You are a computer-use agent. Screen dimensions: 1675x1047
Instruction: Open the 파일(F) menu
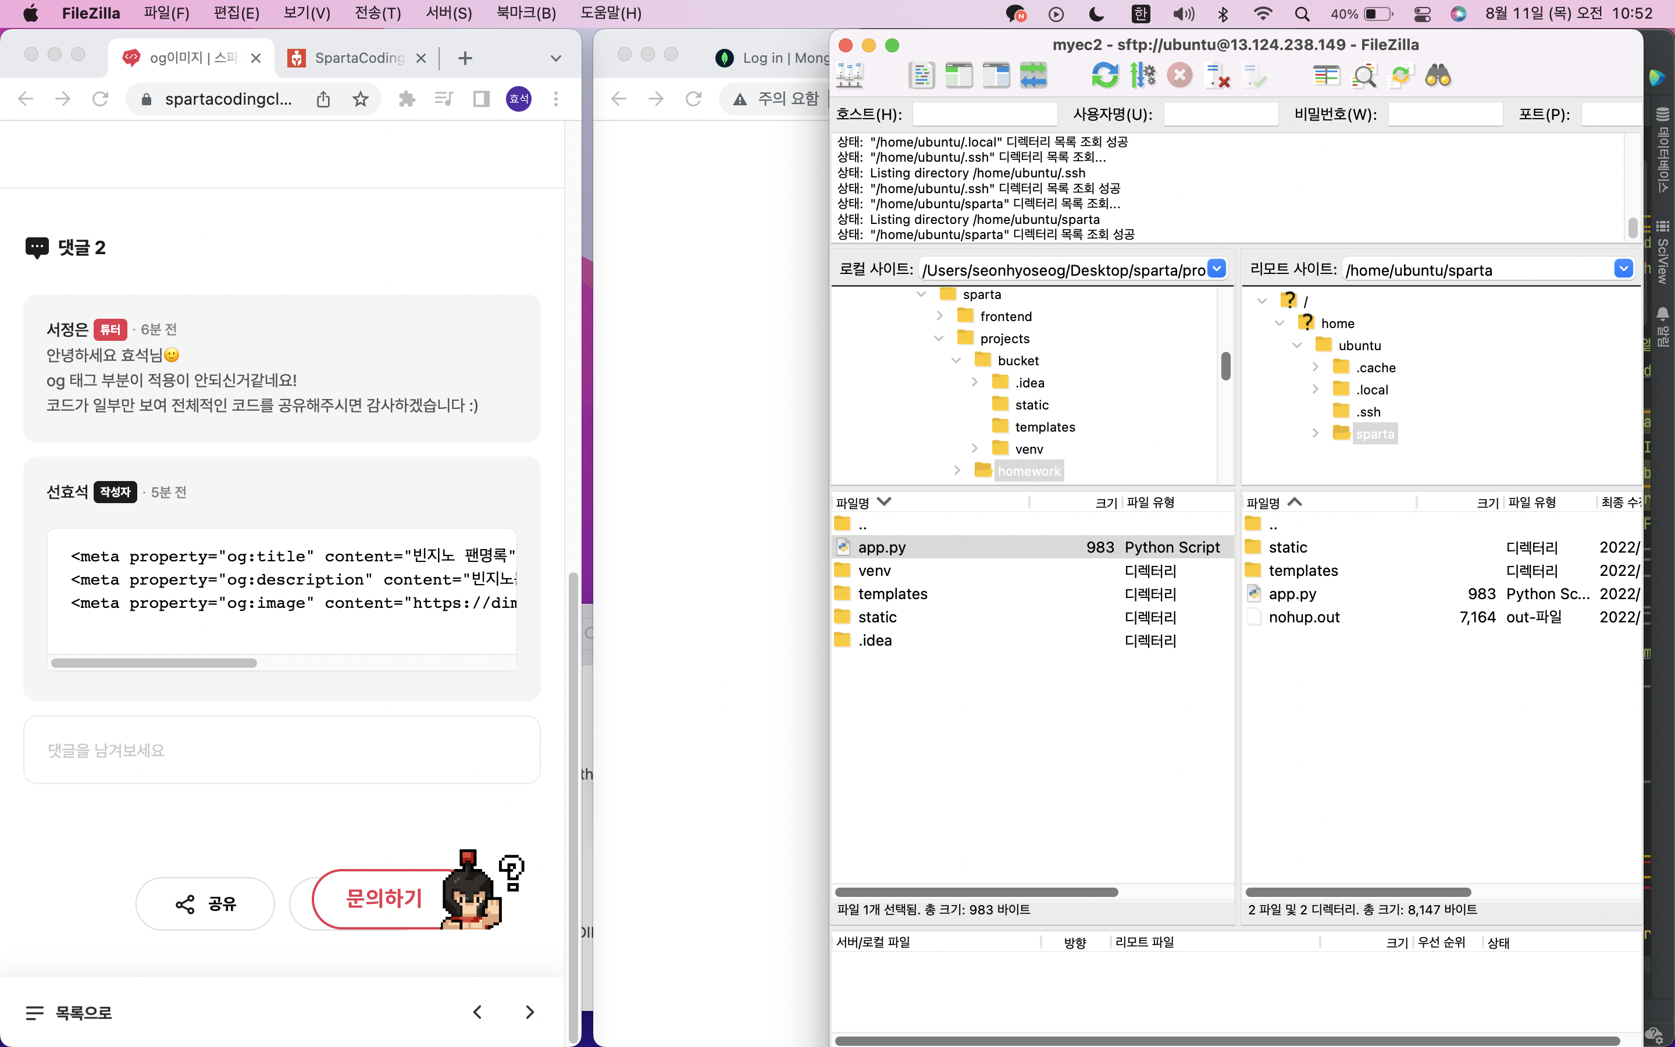[166, 13]
